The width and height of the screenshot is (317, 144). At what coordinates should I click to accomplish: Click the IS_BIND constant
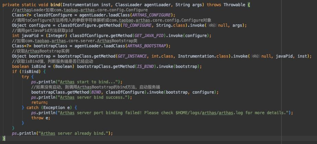(145, 66)
